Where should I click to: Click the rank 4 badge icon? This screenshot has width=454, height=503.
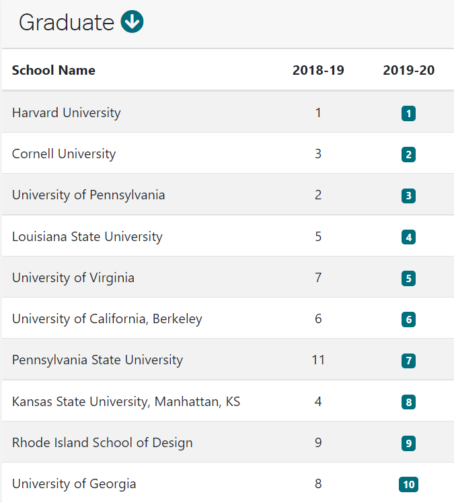pos(408,237)
